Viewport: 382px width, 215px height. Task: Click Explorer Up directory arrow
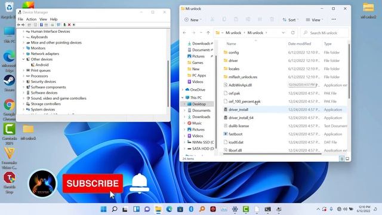(x=208, y=33)
